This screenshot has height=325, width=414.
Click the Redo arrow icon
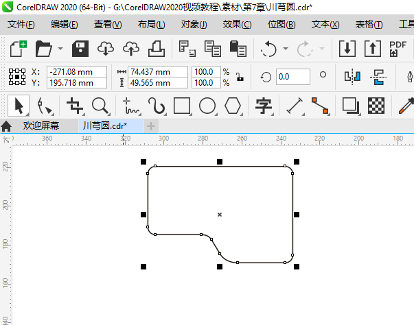tap(305, 49)
